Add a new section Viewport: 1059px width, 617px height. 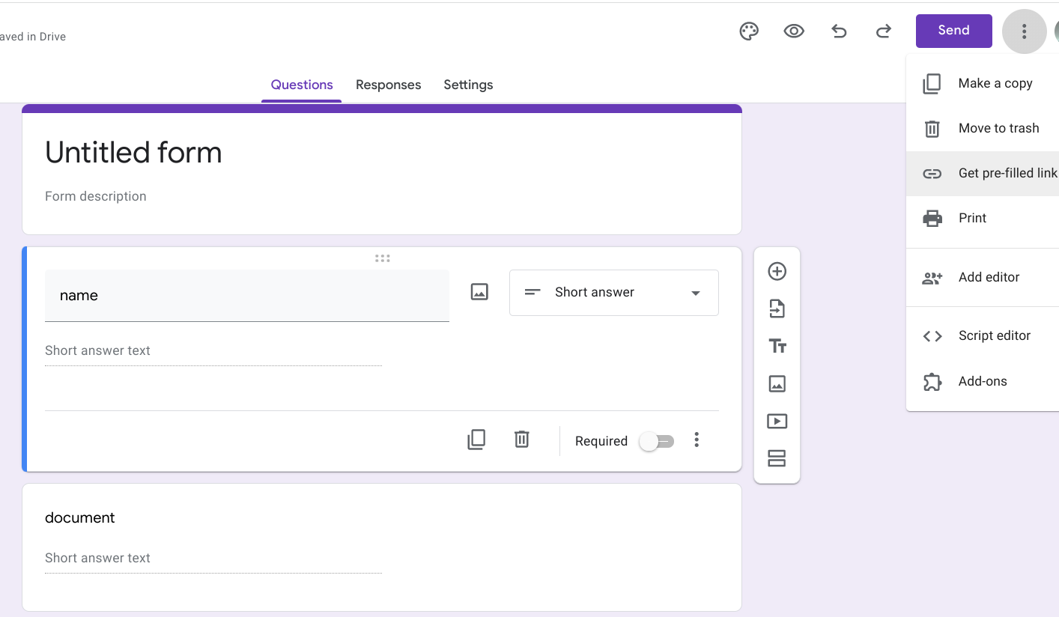[777, 458]
